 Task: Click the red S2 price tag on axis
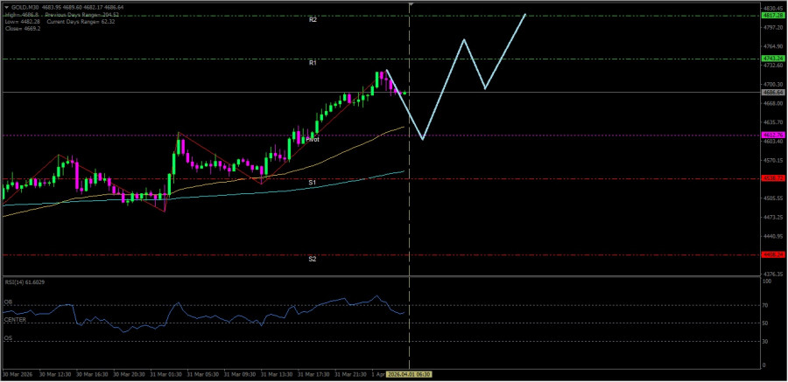tap(772, 254)
